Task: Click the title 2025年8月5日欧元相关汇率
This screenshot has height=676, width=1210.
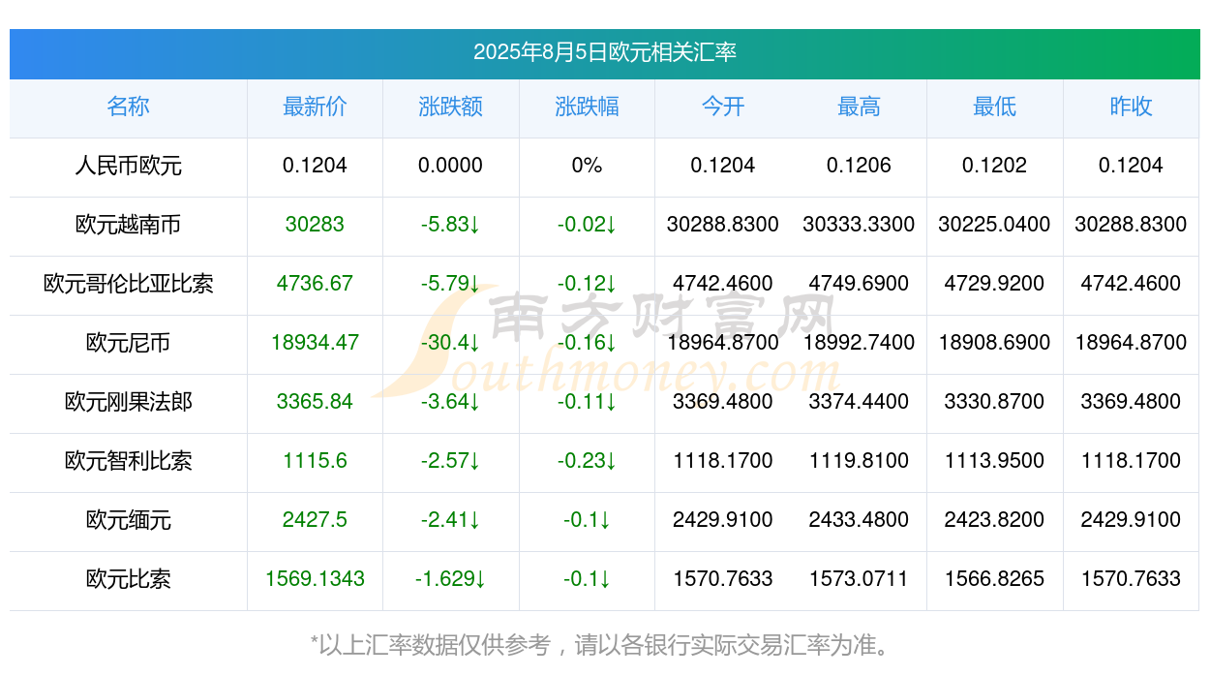Action: point(605,52)
